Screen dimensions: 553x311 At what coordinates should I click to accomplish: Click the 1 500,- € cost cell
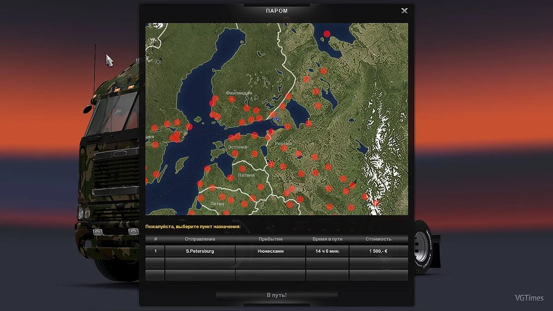point(379,251)
